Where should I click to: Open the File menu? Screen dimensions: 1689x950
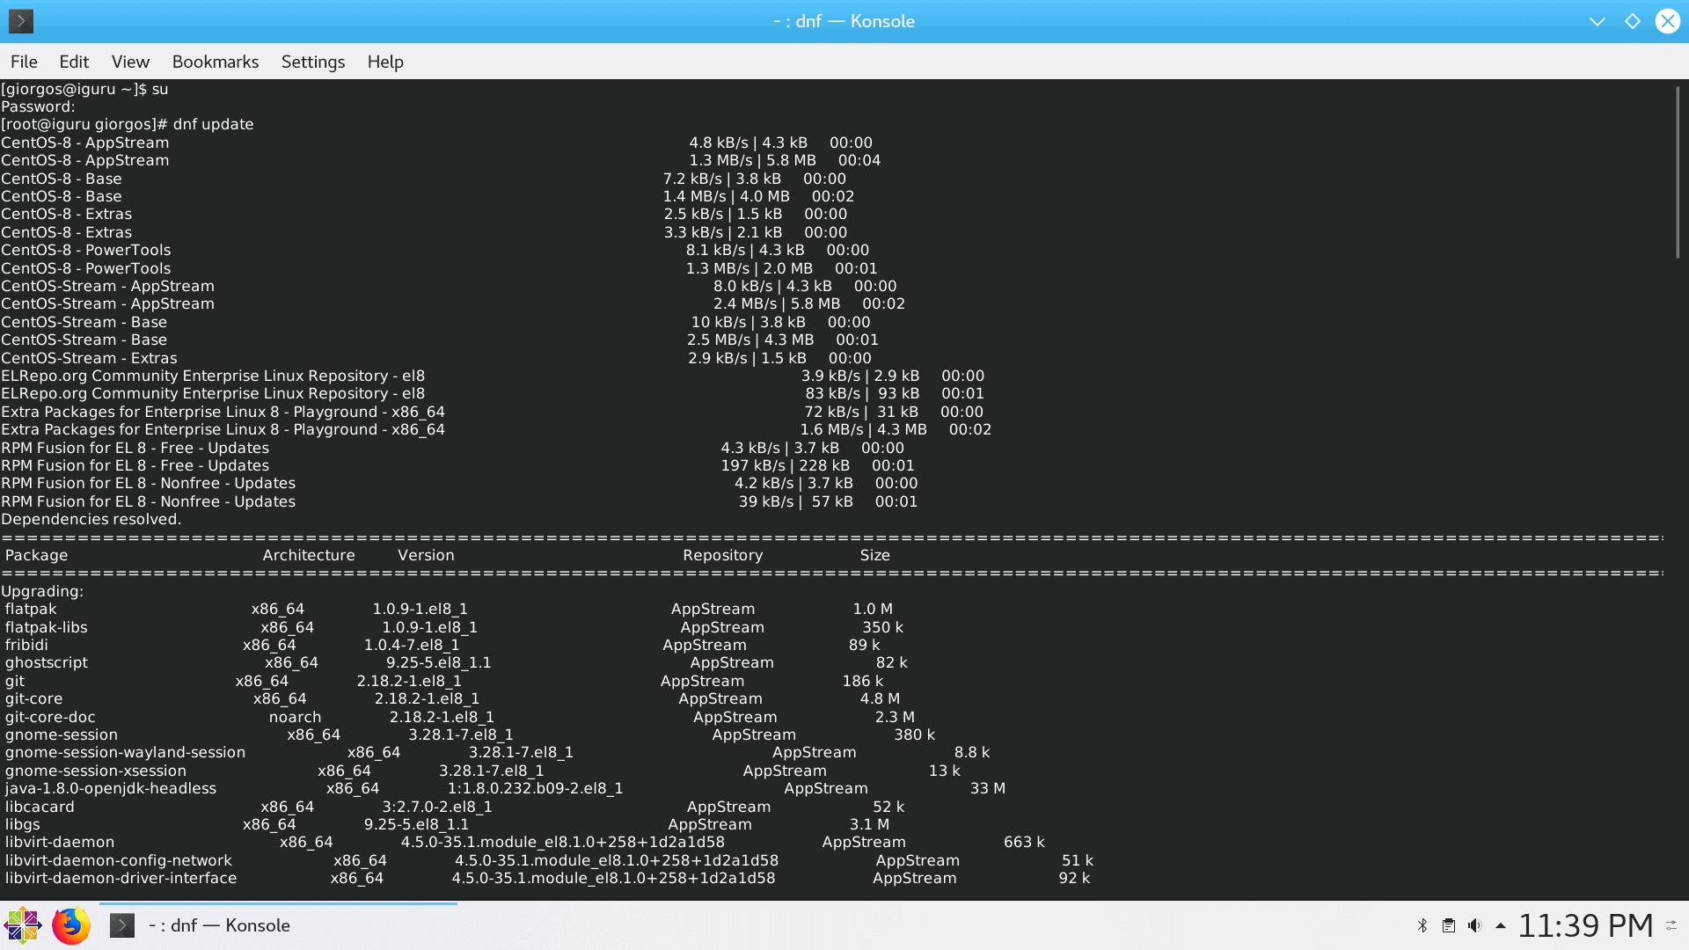click(x=24, y=62)
